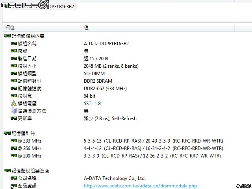
Task: Click the value A-Data DOPE1B163B2
Action: [106, 44]
